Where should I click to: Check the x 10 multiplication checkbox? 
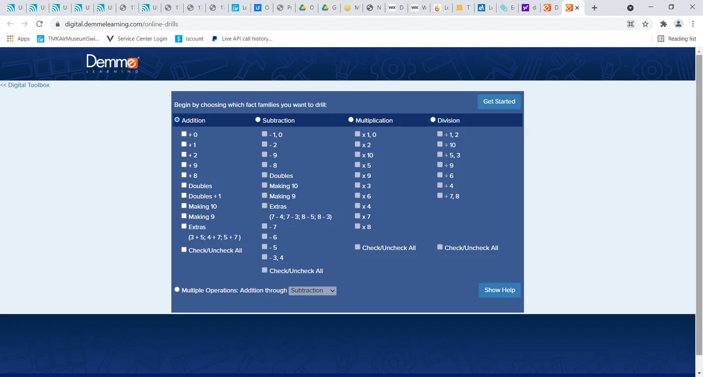[358, 155]
